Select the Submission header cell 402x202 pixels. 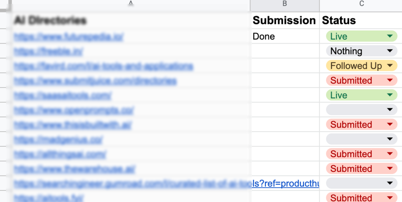pyautogui.click(x=284, y=20)
